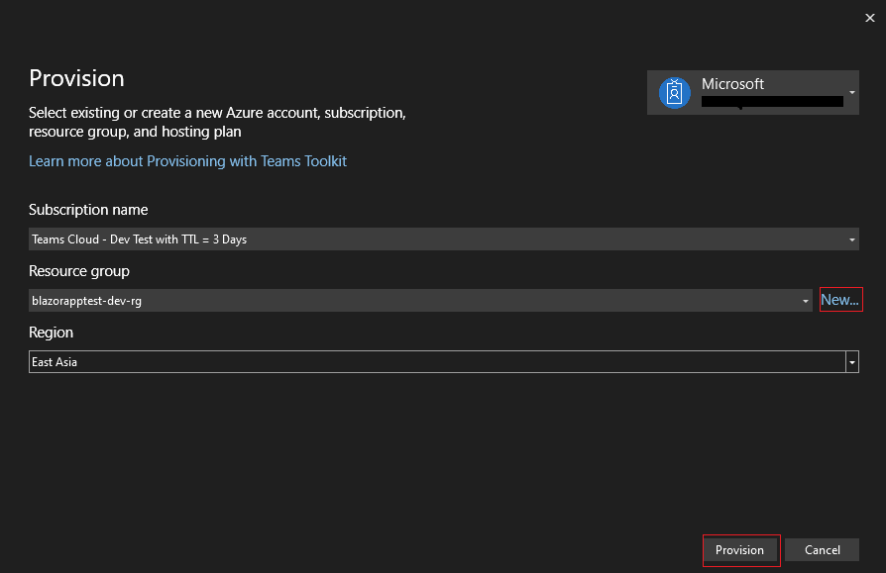The height and width of the screenshot is (573, 886).
Task: Close the Provision dialog with X
Action: click(x=870, y=18)
